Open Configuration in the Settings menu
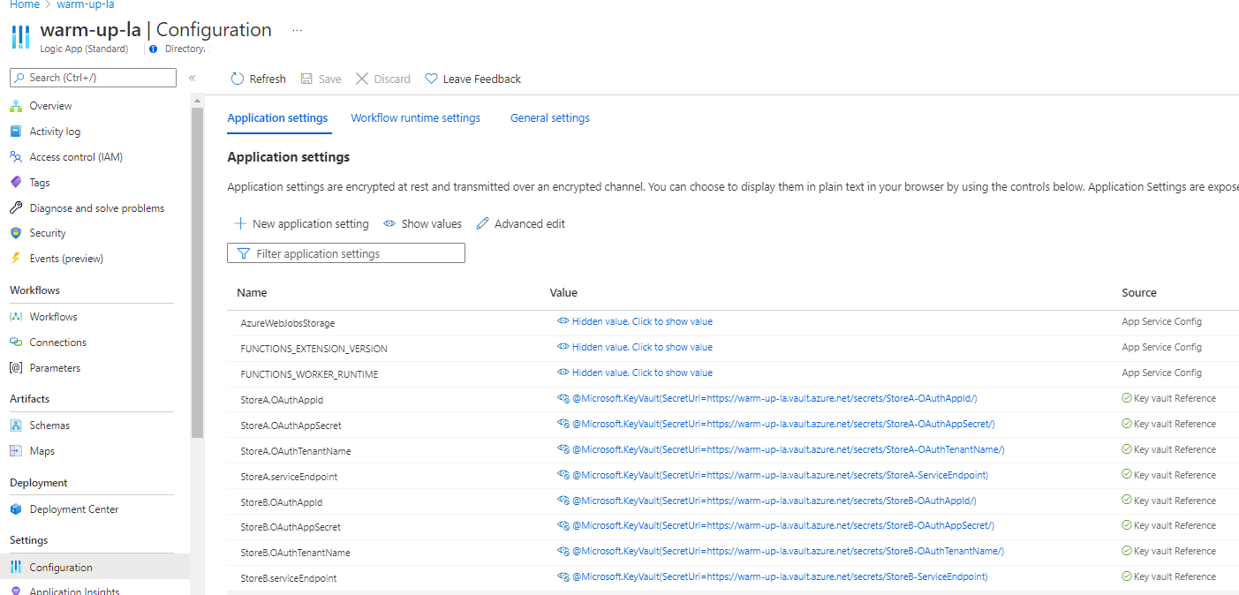 94,568
